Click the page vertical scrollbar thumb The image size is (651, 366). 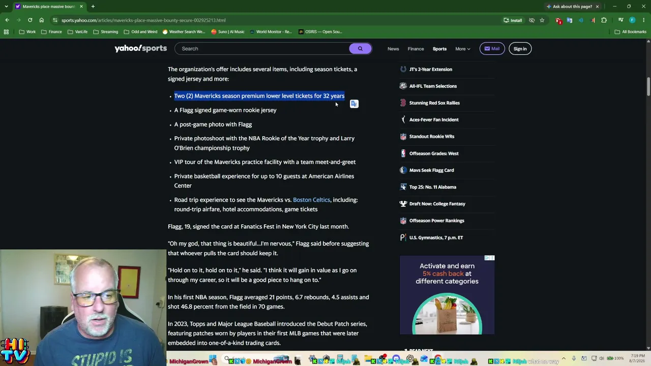648,86
